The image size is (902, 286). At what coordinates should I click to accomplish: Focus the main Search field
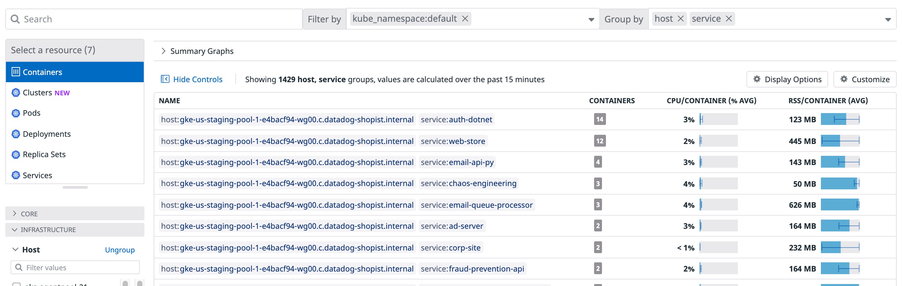tap(154, 19)
